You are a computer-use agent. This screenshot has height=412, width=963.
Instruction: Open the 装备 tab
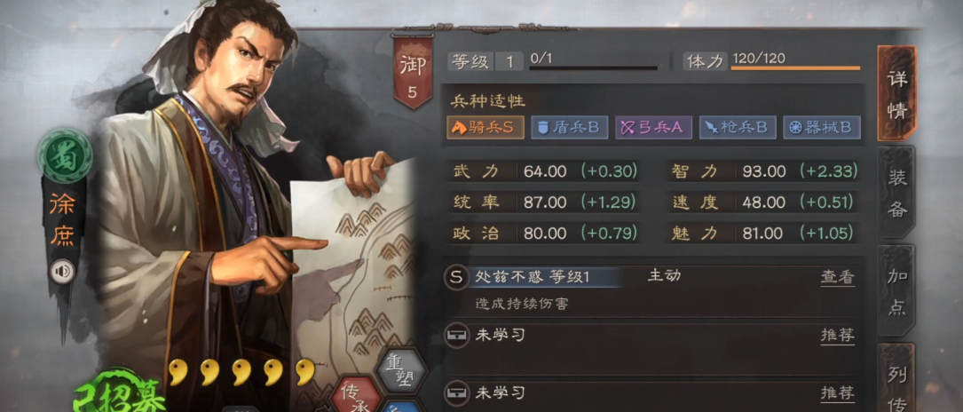pyautogui.click(x=897, y=192)
